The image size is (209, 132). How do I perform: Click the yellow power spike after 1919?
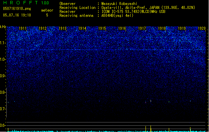coord(190,129)
